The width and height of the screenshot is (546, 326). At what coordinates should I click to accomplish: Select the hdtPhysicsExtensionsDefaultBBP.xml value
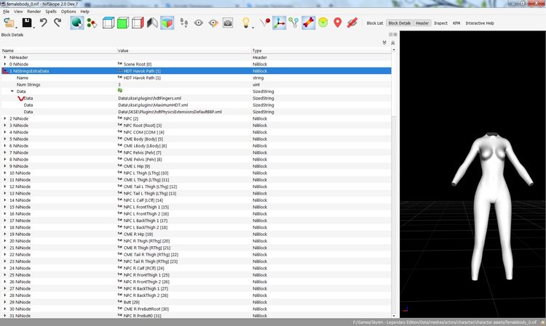tap(170, 112)
